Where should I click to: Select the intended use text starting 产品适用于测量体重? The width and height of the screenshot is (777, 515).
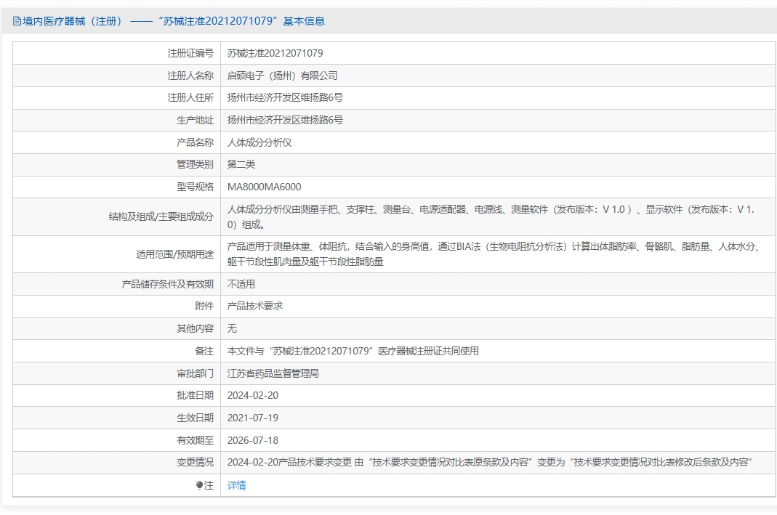tap(494, 254)
